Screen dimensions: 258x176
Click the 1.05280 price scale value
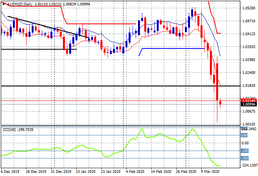tap(248, 8)
